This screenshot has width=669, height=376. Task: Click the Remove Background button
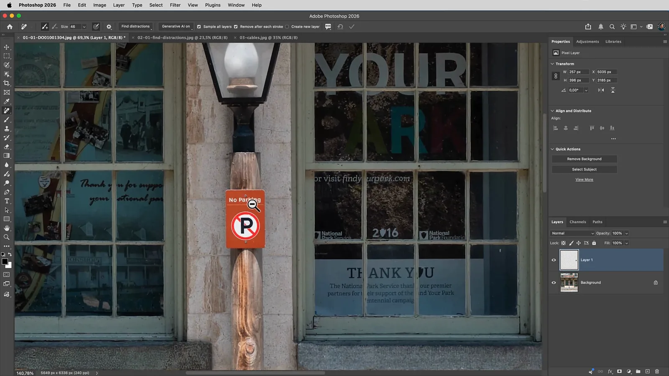point(584,159)
